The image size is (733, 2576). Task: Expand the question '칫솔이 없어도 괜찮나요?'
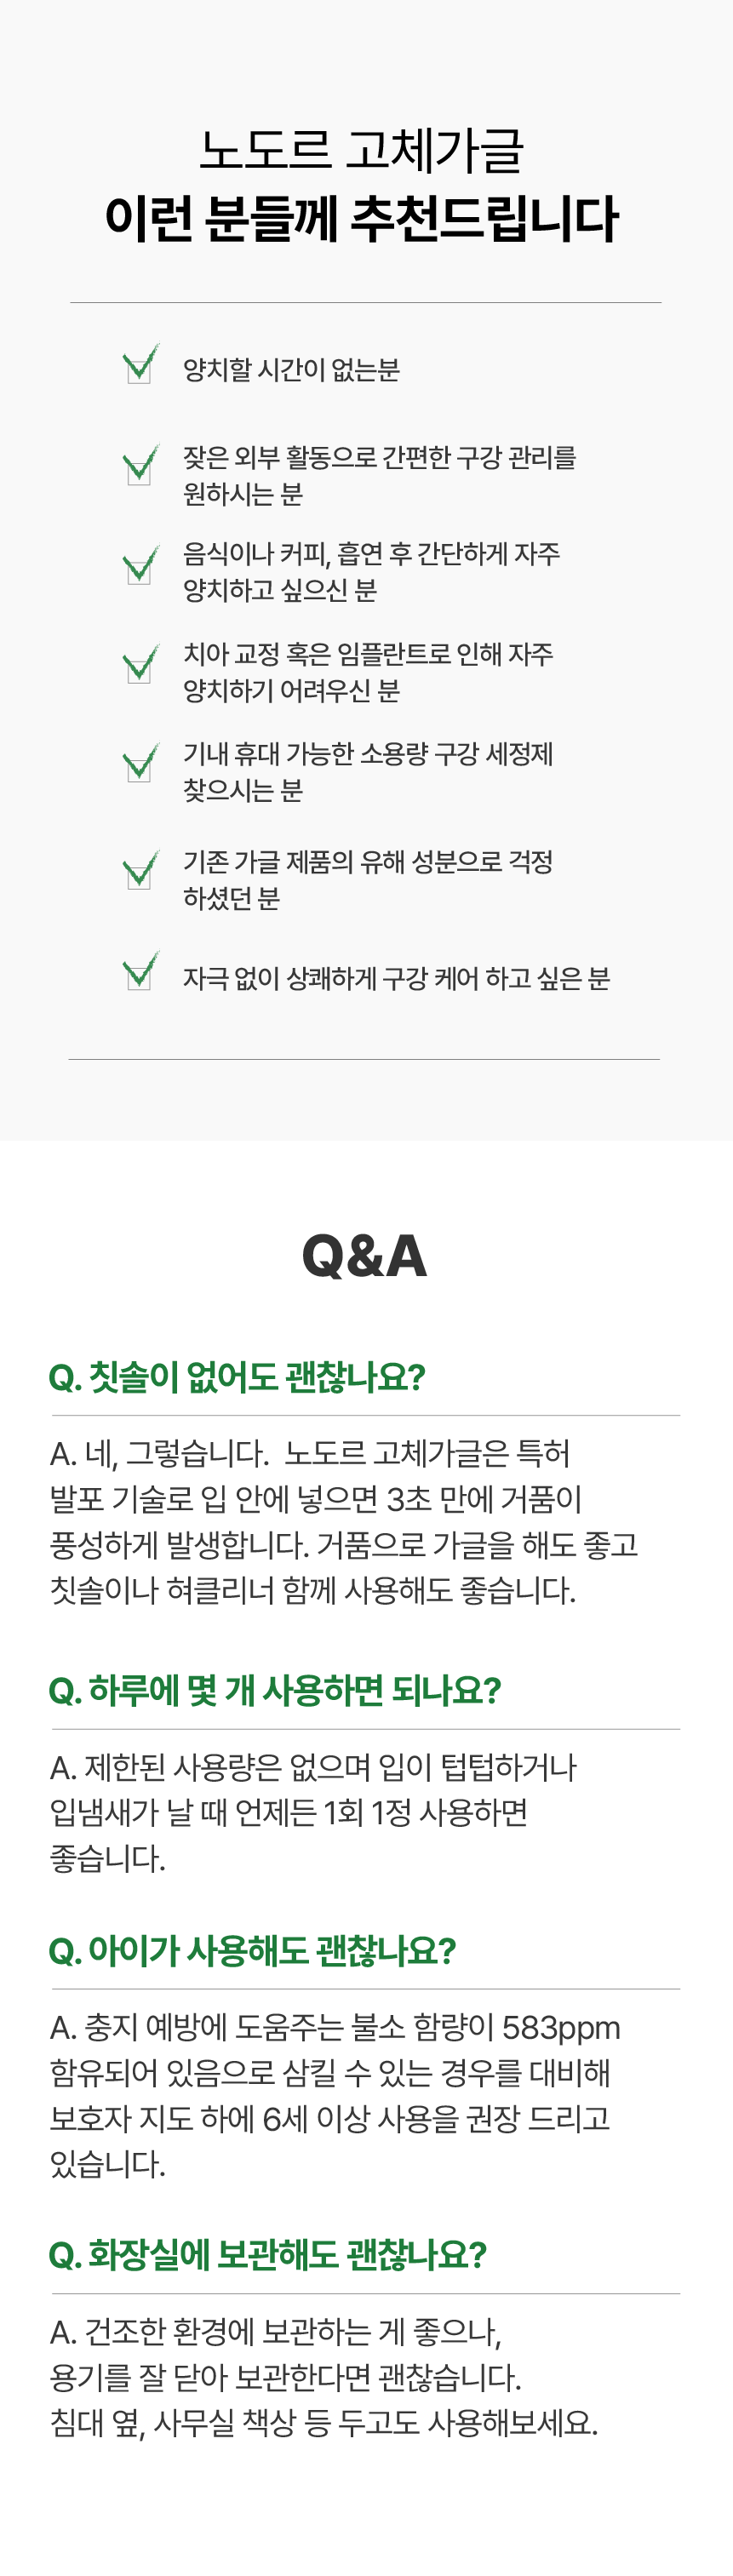tap(237, 1377)
